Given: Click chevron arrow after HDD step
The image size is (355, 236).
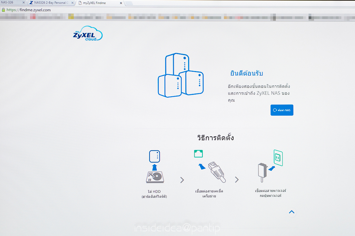Looking at the screenshot, I should click(x=182, y=180).
